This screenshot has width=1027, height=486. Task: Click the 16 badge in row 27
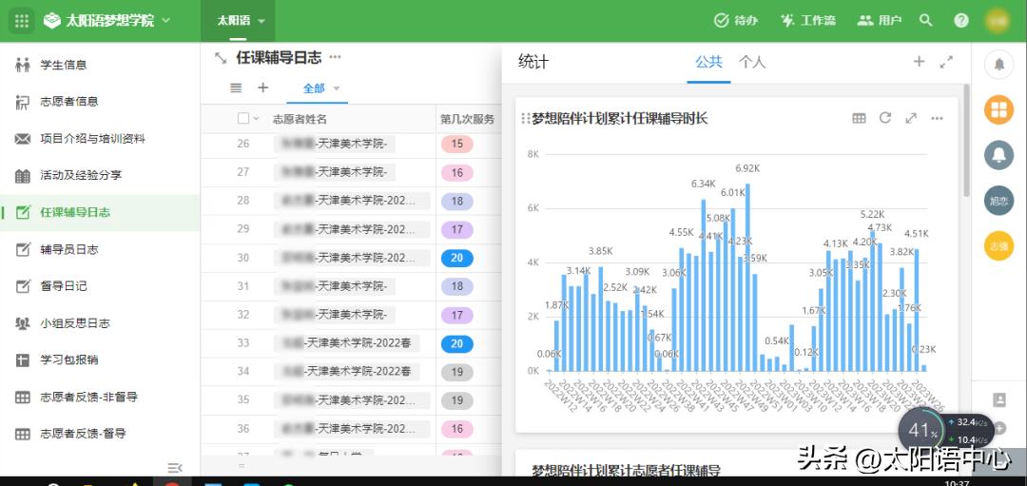(457, 172)
